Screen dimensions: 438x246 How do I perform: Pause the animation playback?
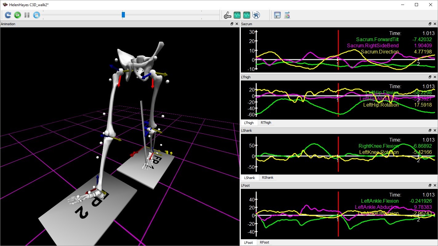(x=27, y=15)
